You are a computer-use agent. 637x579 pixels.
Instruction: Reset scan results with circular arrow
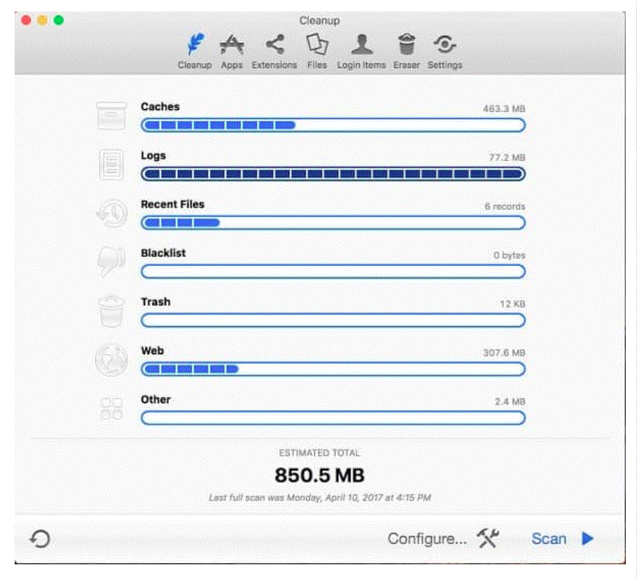pyautogui.click(x=40, y=539)
